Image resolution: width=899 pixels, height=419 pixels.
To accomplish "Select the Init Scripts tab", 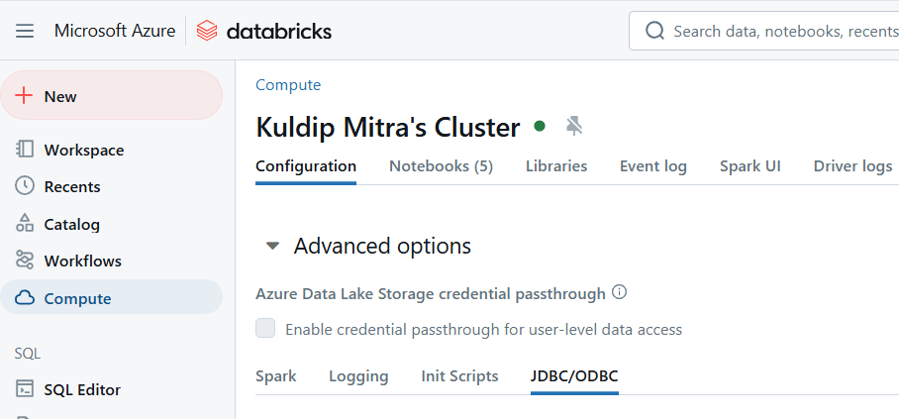I will point(459,376).
